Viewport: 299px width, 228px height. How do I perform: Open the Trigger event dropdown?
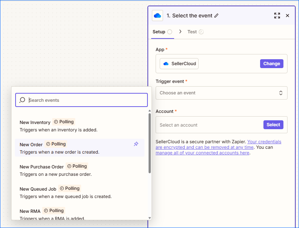pyautogui.click(x=221, y=93)
